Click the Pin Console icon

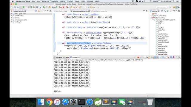(x=161, y=57)
